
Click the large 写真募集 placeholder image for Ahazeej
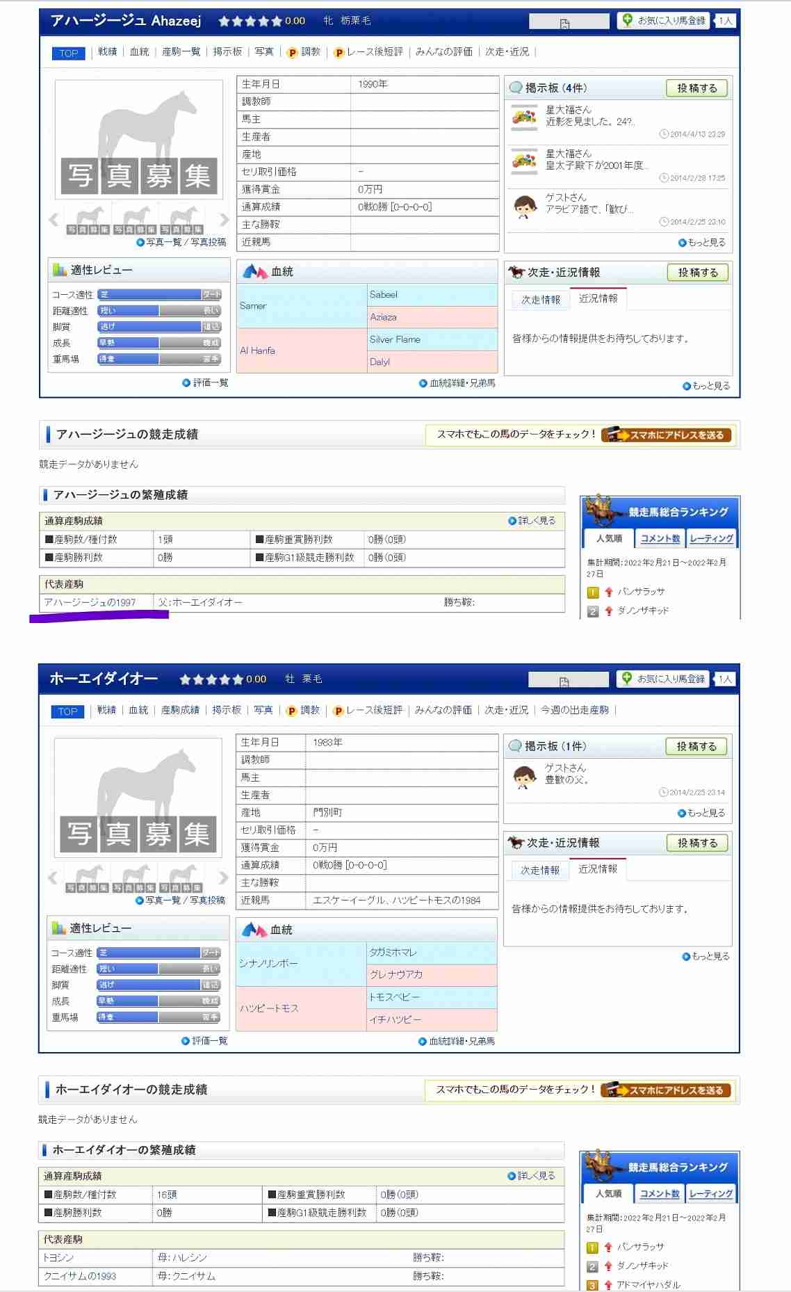pos(139,140)
